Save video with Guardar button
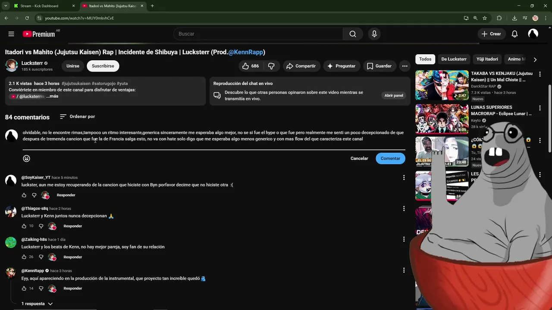 (379, 66)
